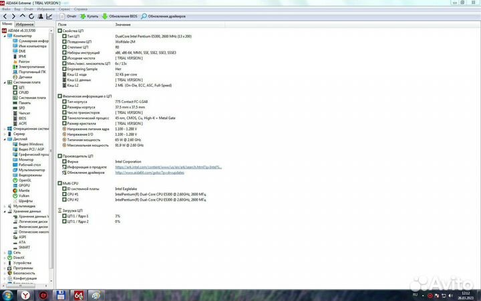Select the Кэш L2 row
Screen dimensions: 481x301
[x=117, y=86]
